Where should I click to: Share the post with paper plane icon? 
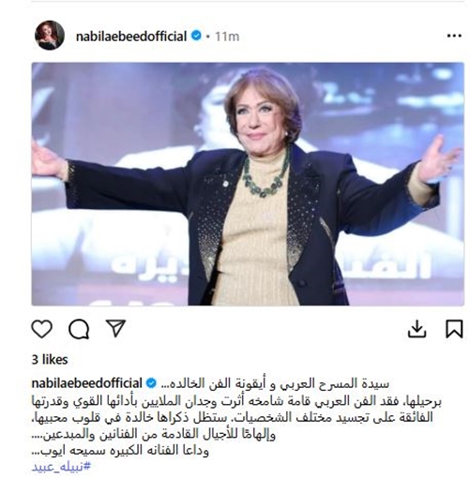(x=115, y=328)
